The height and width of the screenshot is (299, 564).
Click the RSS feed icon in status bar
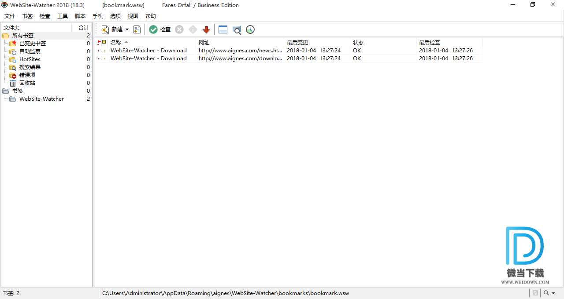click(535, 293)
